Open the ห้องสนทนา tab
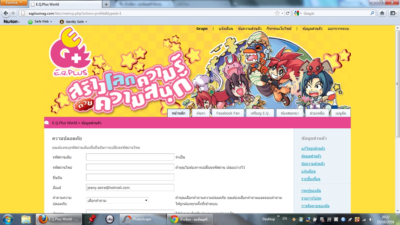This screenshot has height=225, width=400. coord(290,113)
